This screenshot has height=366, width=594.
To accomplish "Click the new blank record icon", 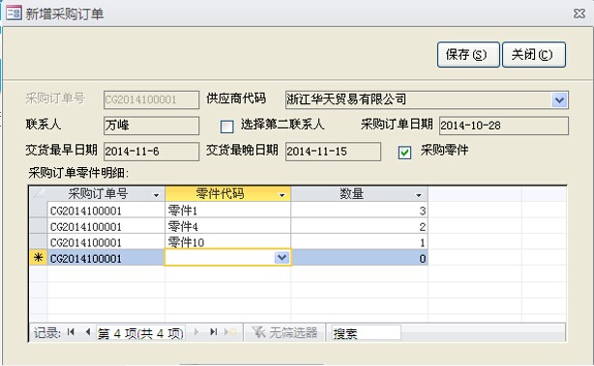I will (230, 332).
